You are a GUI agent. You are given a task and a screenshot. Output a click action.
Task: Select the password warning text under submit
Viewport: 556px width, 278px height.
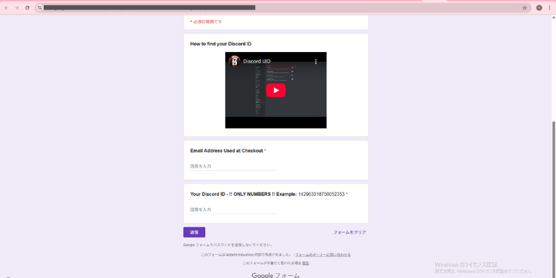click(x=228, y=245)
